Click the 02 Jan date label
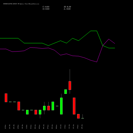Screen dimensions: 133x133 [35, 127]
